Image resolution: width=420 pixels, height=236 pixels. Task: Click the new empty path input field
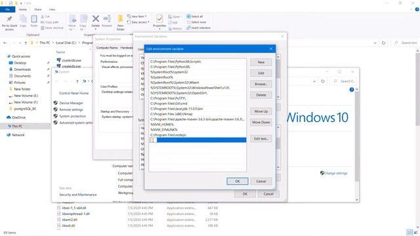[x=198, y=140]
